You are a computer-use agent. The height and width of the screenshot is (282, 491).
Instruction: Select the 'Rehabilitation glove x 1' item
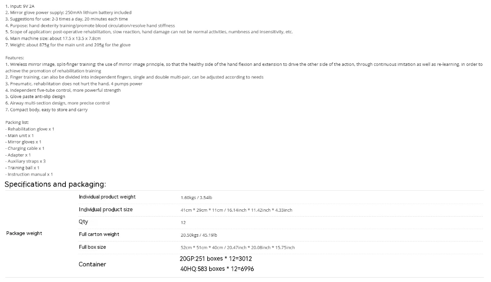pos(30,129)
